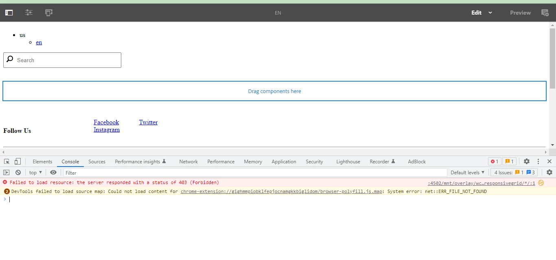The height and width of the screenshot is (260, 556).
Task: Click the scroll down arrow on the page scrollbar
Action: coord(552,145)
